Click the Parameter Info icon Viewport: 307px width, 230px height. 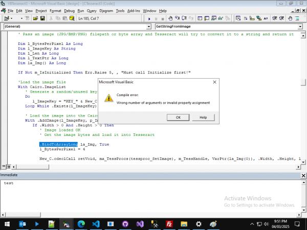click(259, 18)
